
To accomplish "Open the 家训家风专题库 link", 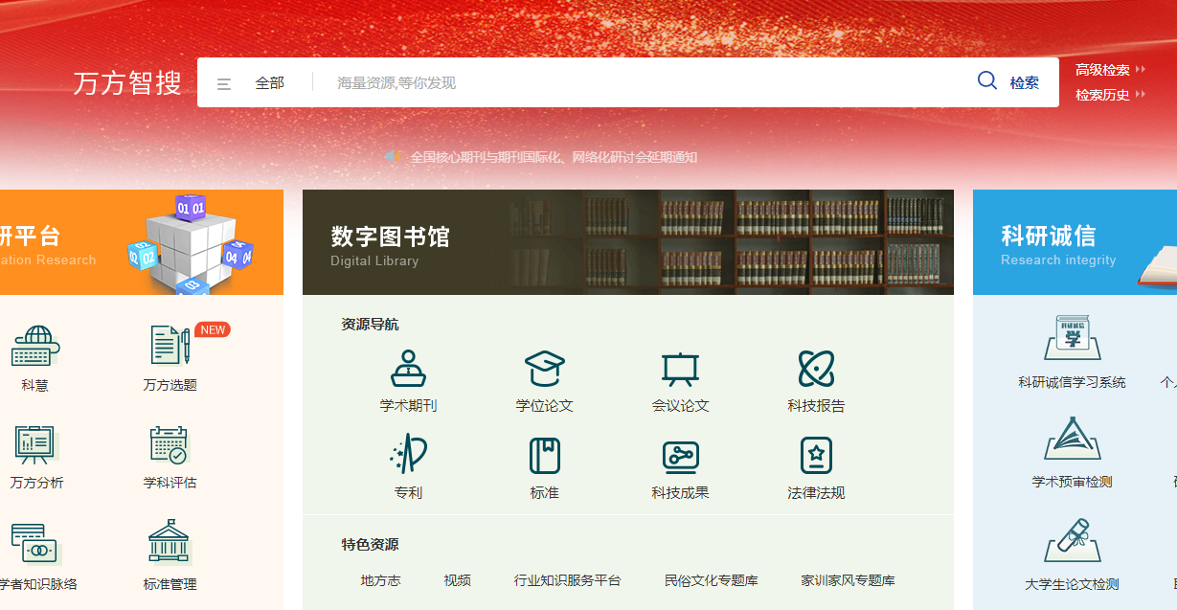I will 848,580.
